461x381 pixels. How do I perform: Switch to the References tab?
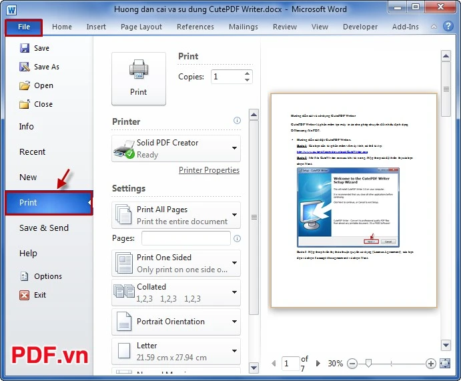coord(195,27)
